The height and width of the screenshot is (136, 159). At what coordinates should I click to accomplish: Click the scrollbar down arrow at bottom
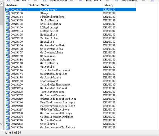2,124
